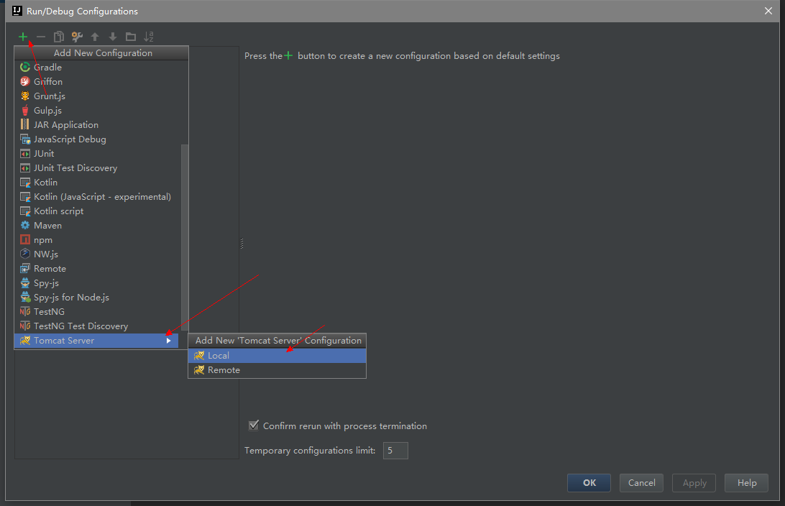Click the Copy Configuration toolbar icon
Viewport: 785px width, 506px height.
pyautogui.click(x=59, y=37)
